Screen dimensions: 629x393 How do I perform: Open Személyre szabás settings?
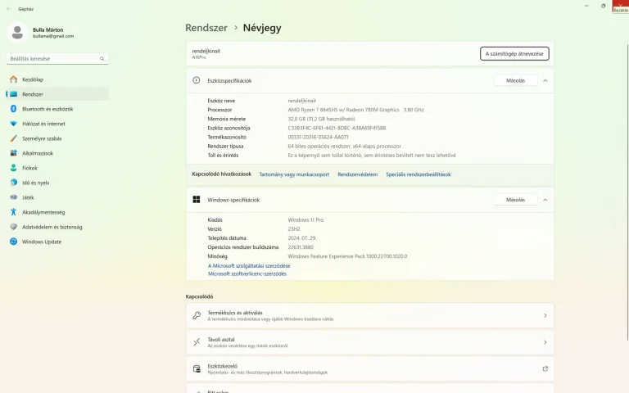coord(57,138)
